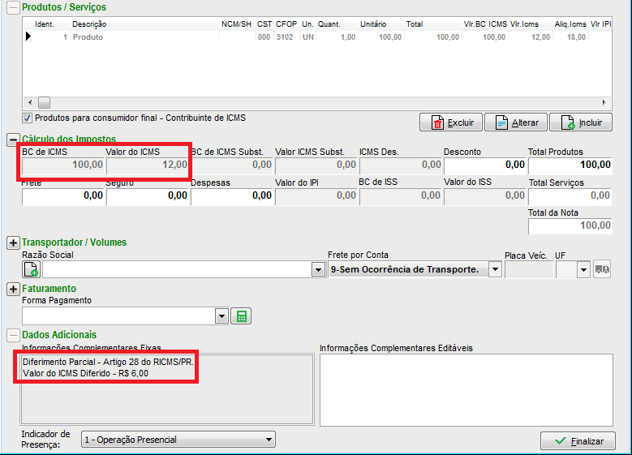The width and height of the screenshot is (632, 455).
Task: Click the new transporter document icon
Action: tap(31, 269)
